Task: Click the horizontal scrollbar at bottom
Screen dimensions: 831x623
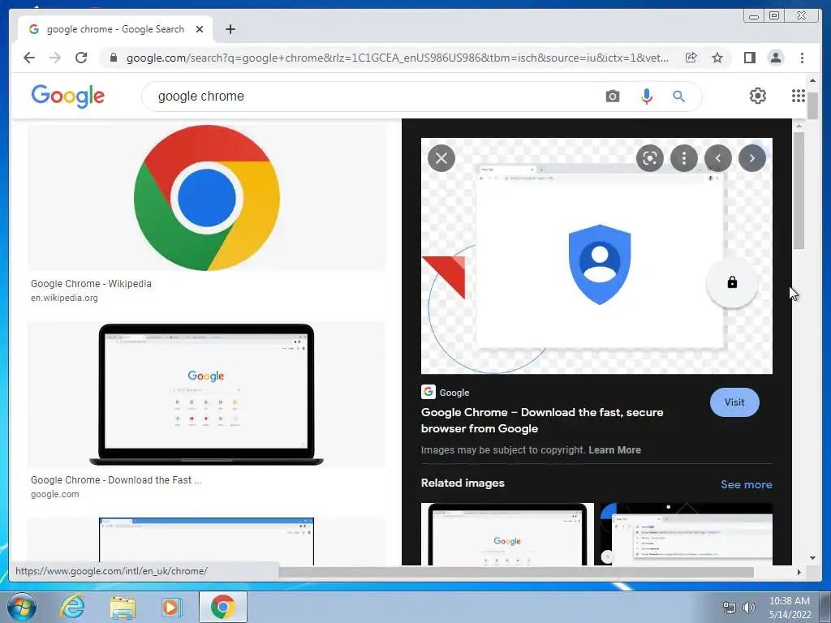Action: (517, 572)
